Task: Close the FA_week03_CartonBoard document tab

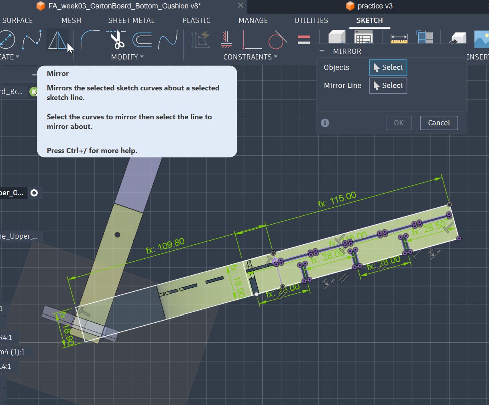Action: point(240,6)
